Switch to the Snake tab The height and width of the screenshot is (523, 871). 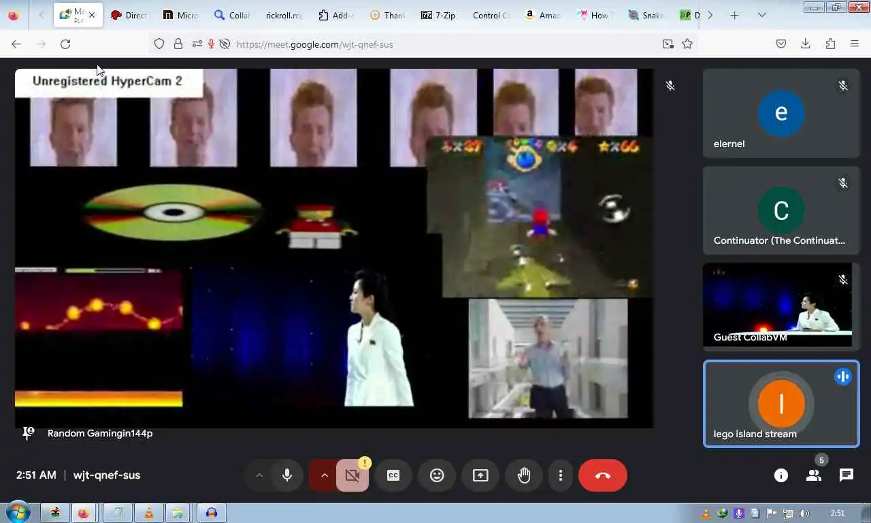(x=646, y=15)
